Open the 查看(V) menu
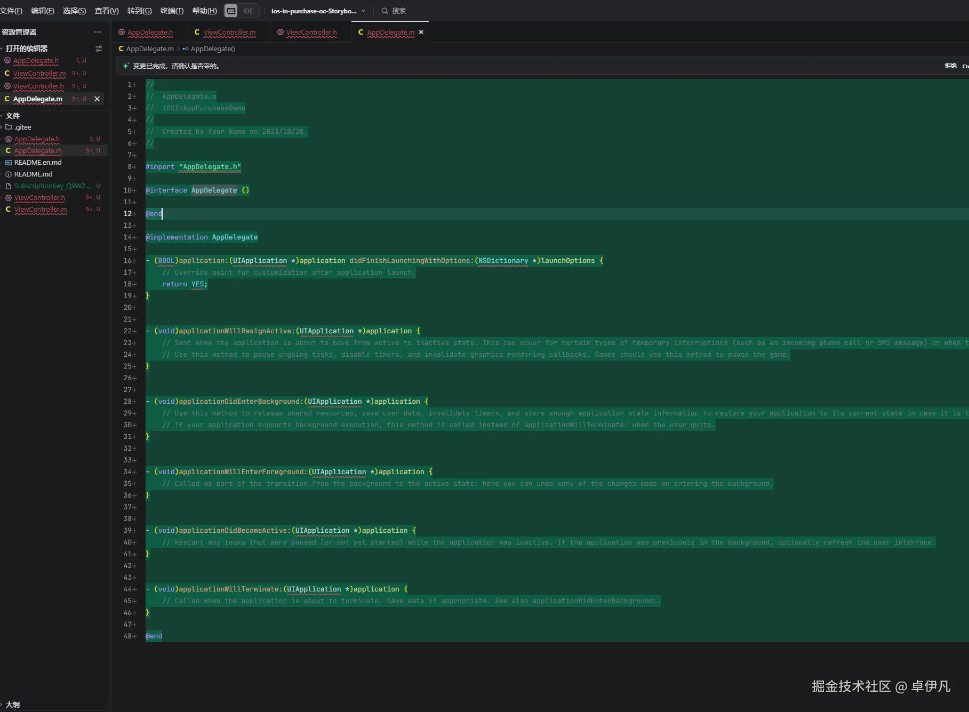 click(107, 11)
